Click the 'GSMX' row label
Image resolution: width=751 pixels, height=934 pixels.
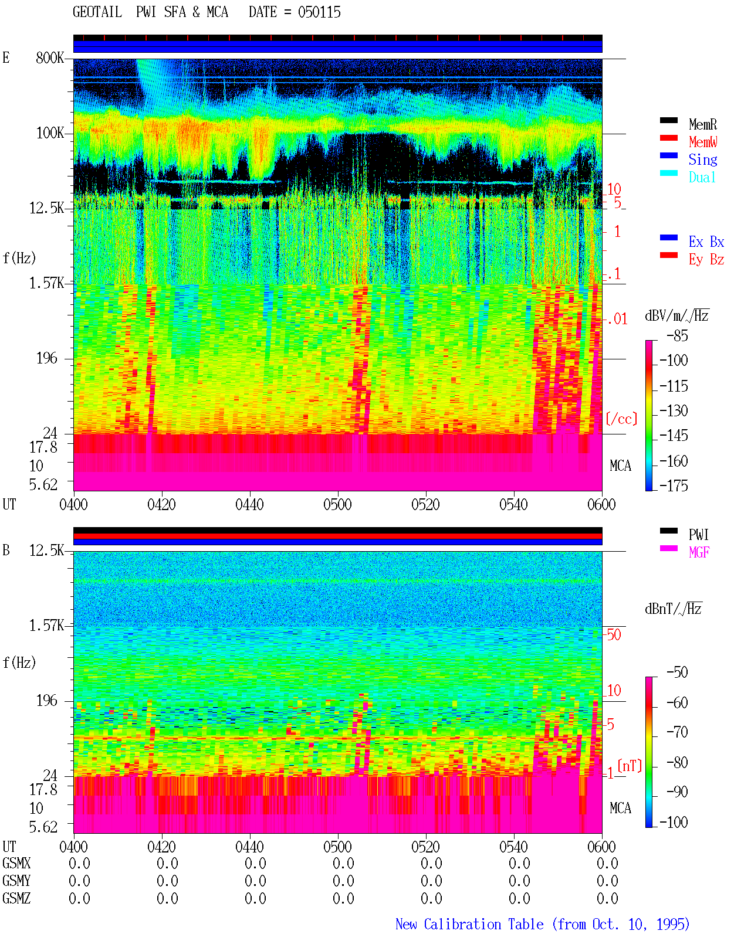click(16, 864)
